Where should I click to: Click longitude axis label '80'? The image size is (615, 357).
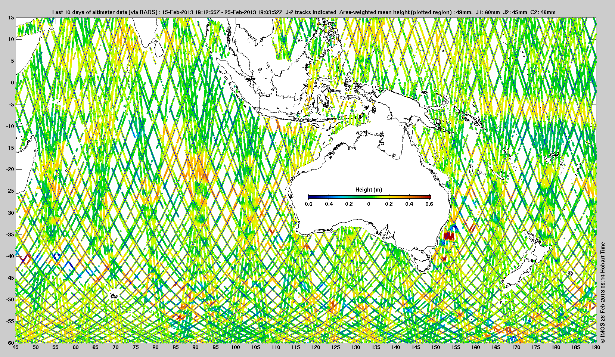click(156, 347)
